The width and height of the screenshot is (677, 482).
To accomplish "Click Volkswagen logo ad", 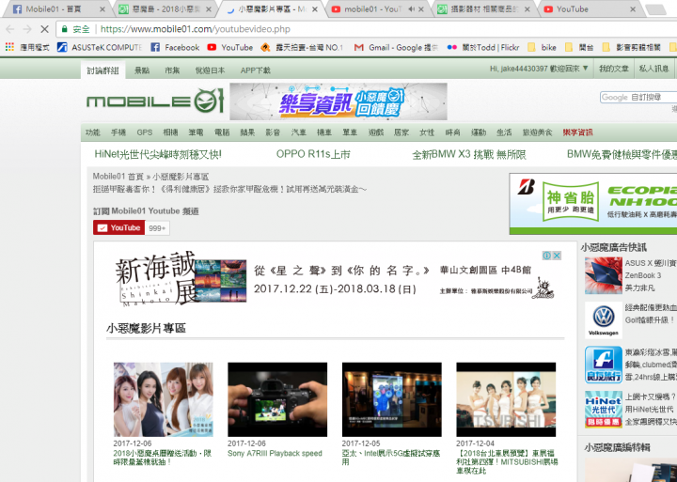I will tap(603, 320).
